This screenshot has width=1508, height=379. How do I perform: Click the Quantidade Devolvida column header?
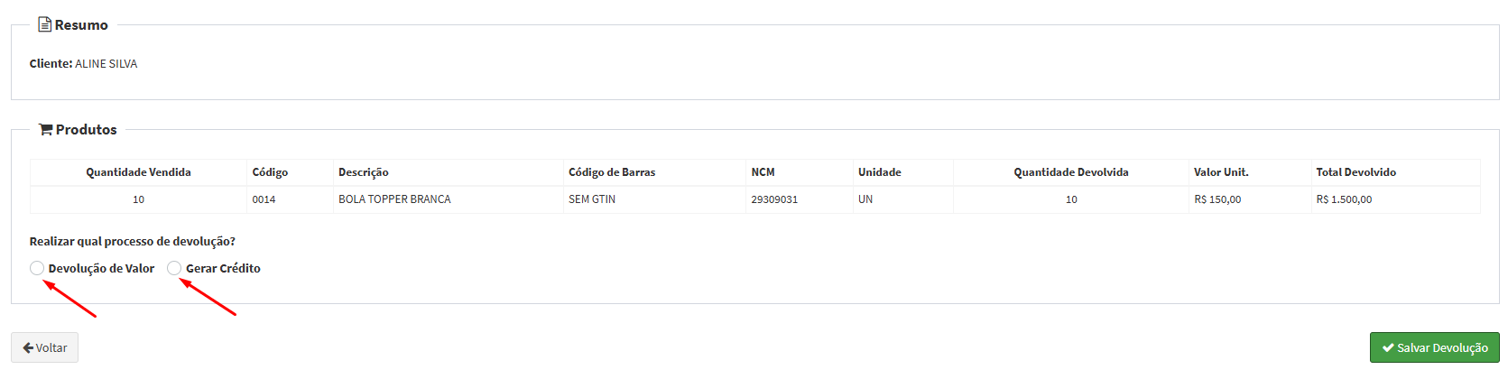(1070, 172)
